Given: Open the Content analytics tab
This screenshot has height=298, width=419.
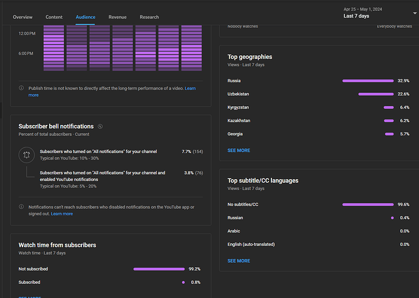Looking at the screenshot, I should point(54,18).
